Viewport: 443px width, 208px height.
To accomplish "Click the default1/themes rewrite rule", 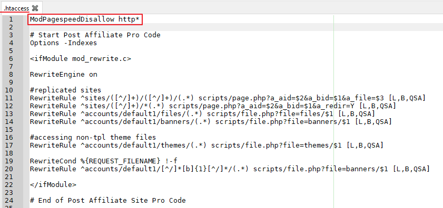I will (207, 145).
